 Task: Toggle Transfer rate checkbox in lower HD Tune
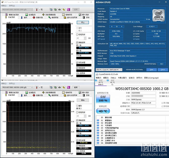77,120
